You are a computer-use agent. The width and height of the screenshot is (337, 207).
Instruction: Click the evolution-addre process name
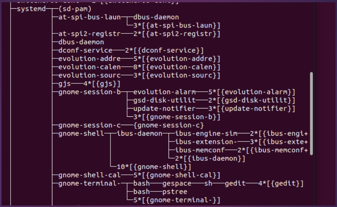pos(90,58)
